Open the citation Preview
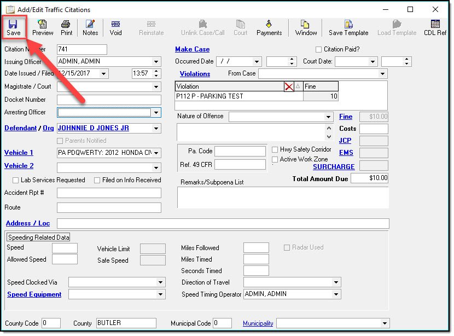This screenshot has width=454, height=336. (x=42, y=27)
